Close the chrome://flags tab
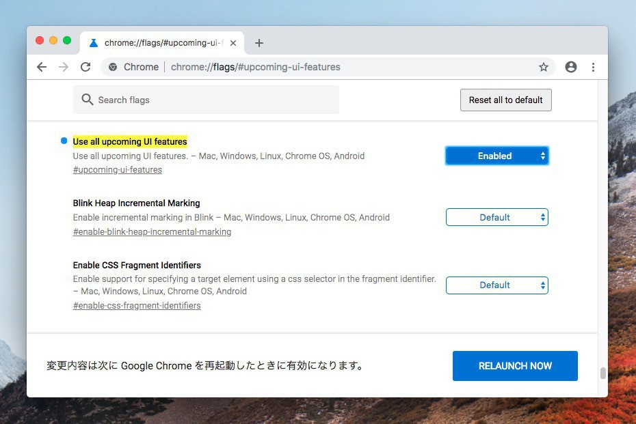This screenshot has height=424, width=636. pyautogui.click(x=233, y=43)
